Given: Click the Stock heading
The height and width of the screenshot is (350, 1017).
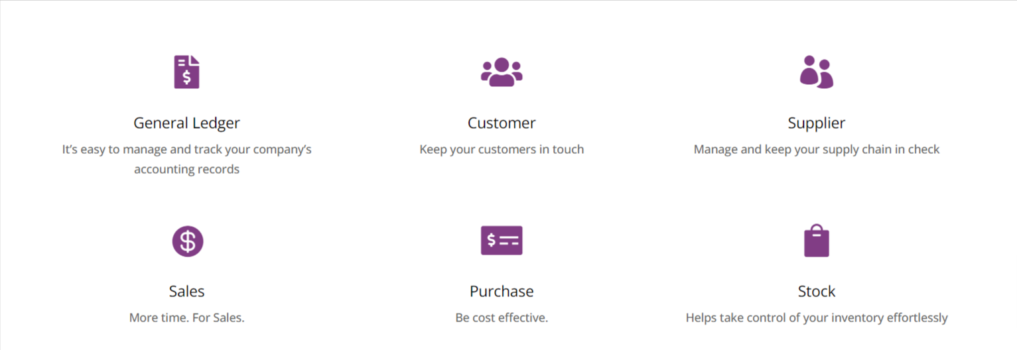Looking at the screenshot, I should pos(817,292).
